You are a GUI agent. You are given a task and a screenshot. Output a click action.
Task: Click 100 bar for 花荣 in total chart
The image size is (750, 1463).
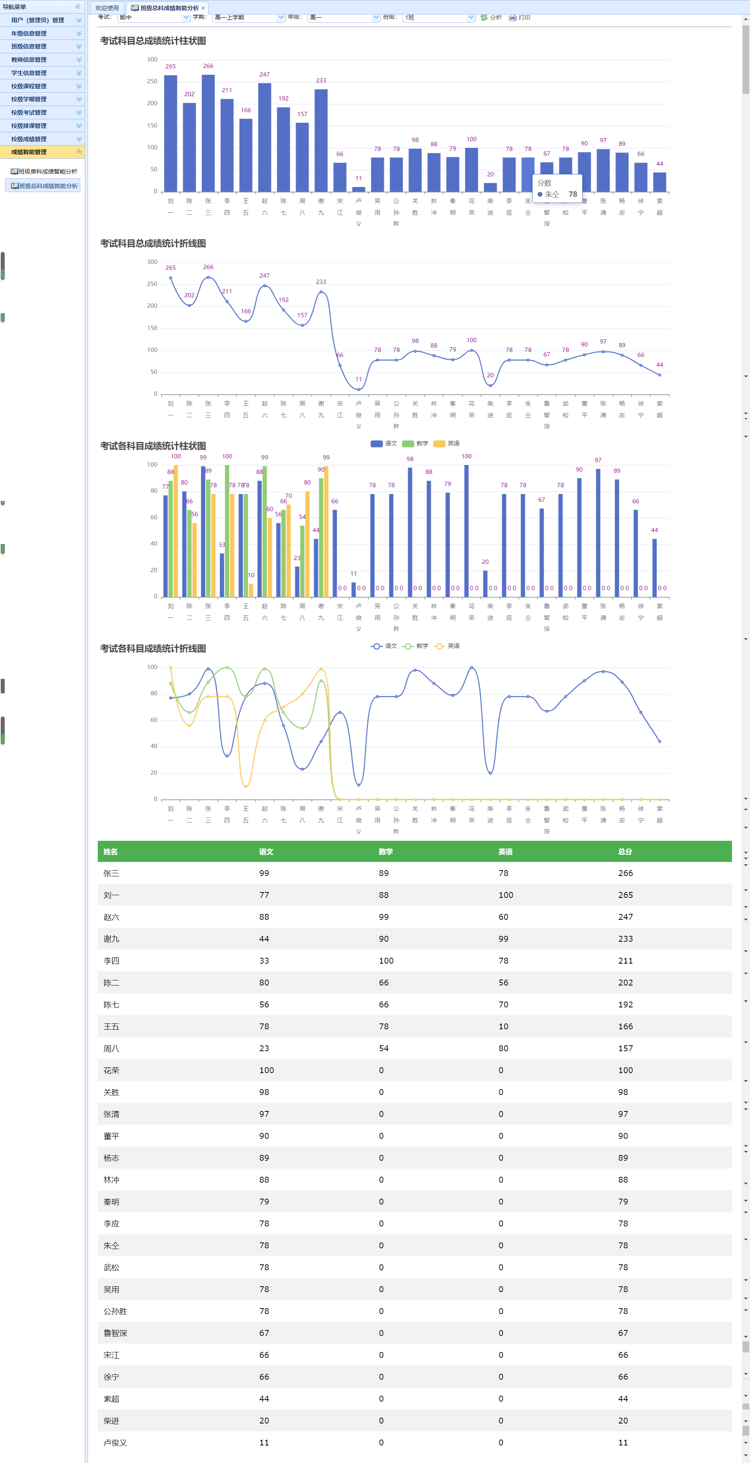coord(471,170)
